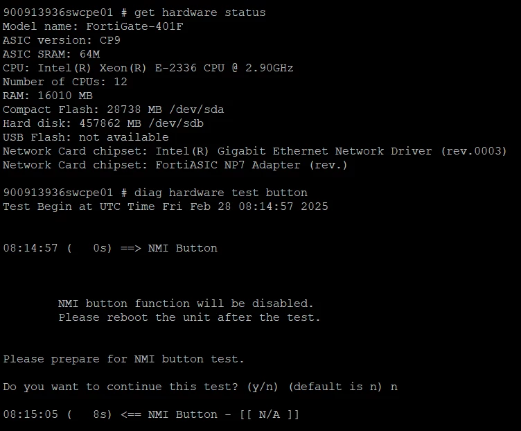Click 'Please reboot the unit after the test'
The width and height of the screenshot is (521, 431).
tap(189, 317)
